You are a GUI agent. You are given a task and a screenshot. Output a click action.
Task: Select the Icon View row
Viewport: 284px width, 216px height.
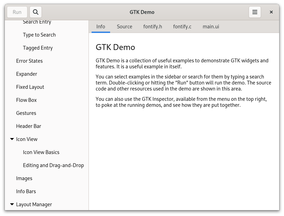(47, 139)
